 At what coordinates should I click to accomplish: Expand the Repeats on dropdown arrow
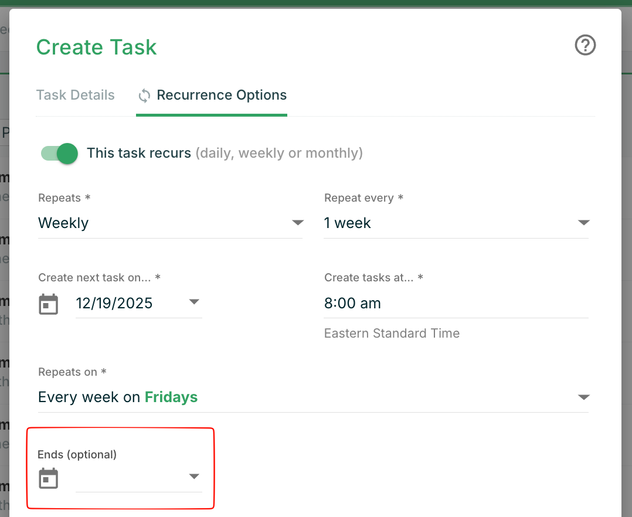tap(583, 397)
